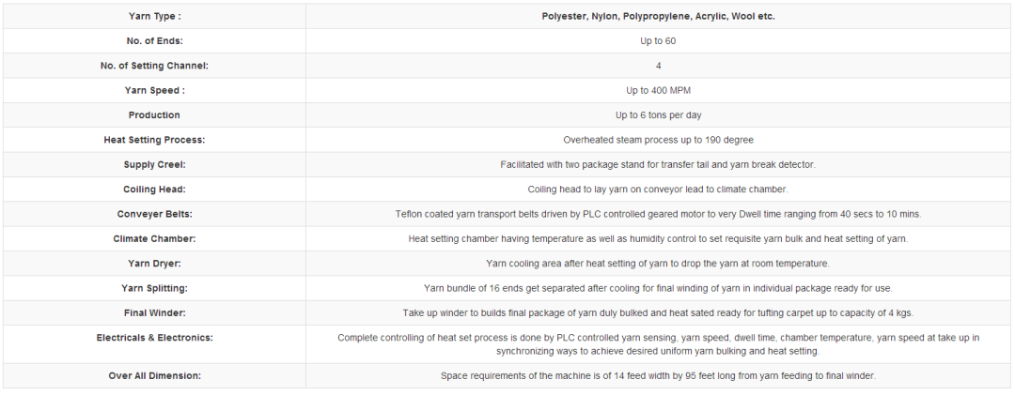The width and height of the screenshot is (1015, 395).
Task: Click the "Heat Setting Process:" label
Action: coord(154,140)
